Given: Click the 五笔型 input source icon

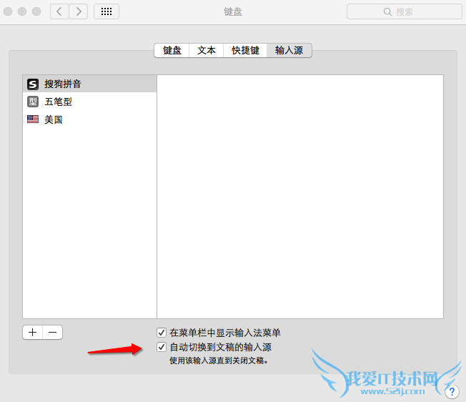Looking at the screenshot, I should point(33,102).
